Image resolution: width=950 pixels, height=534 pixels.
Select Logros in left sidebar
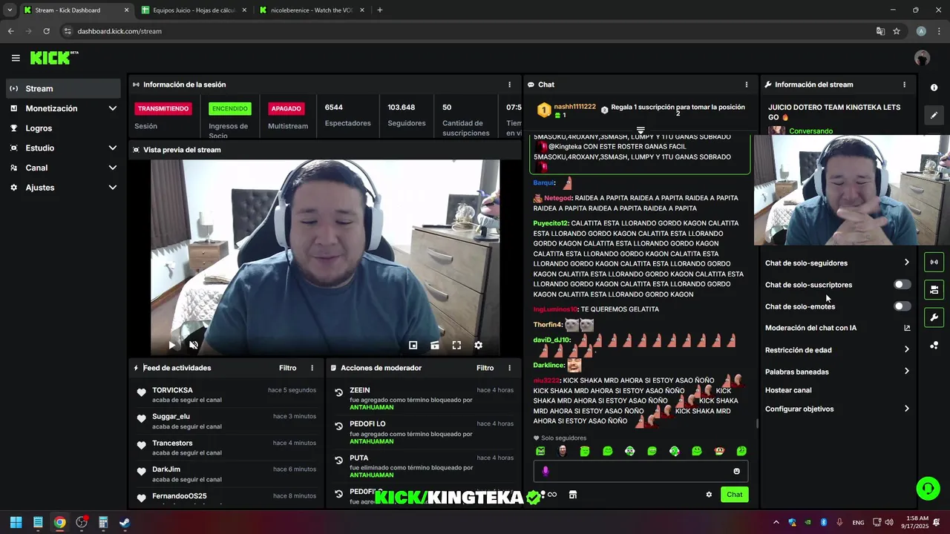(63, 128)
